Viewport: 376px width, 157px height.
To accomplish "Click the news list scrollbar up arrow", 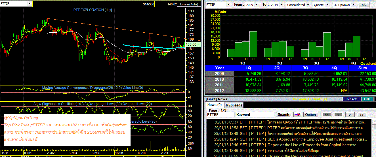I will tap(374, 122).
